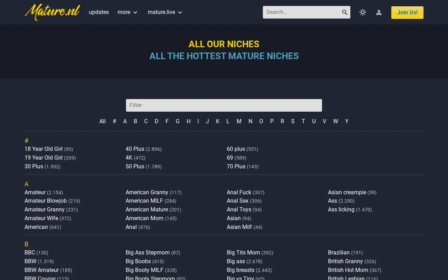Filter niches by letter 'P'
The width and height of the screenshot is (448, 280).
coord(272,121)
